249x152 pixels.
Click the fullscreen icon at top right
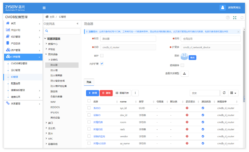pos(235,18)
